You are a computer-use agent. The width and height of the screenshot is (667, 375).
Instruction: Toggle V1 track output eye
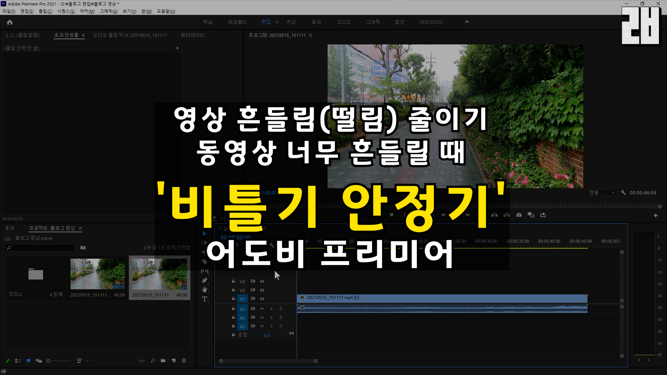[x=262, y=299]
